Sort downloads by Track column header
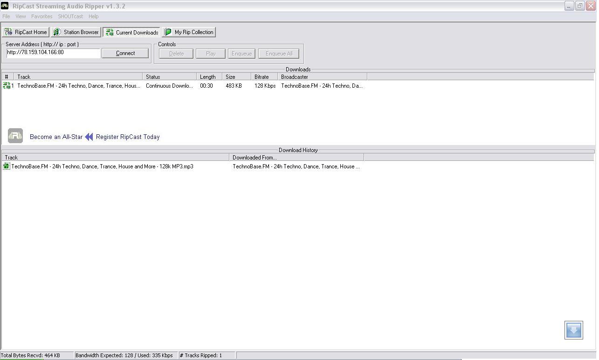Screen dimensions: 599x360 click(x=78, y=76)
